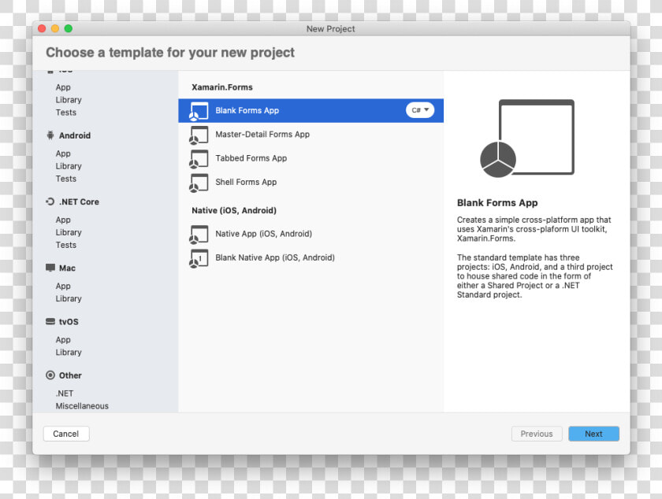
Task: Choose the 'Blank Native App (iOS, Android)' template name
Action: 275,257
